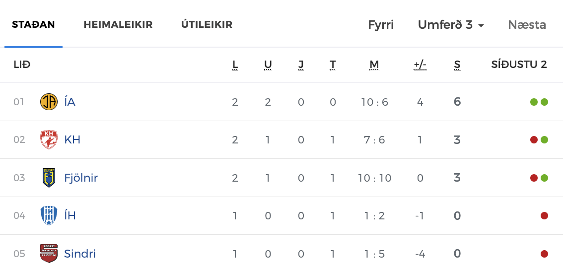
Task: Go to previous round with Fyrri
Action: 381,25
